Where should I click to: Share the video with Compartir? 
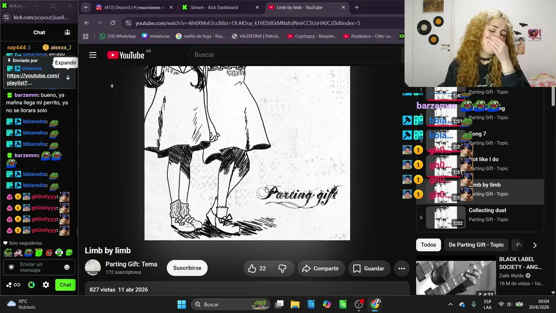(321, 269)
